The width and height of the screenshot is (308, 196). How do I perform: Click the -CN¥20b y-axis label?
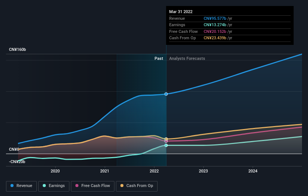pos(17,162)
